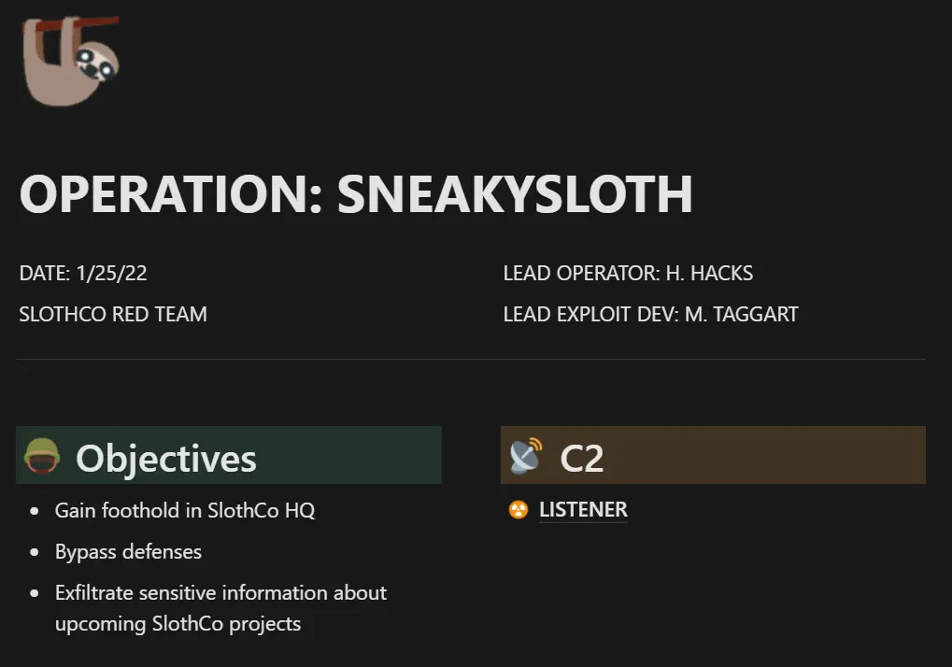The height and width of the screenshot is (667, 952).
Task: Click the sloth page icon
Action: [x=70, y=59]
